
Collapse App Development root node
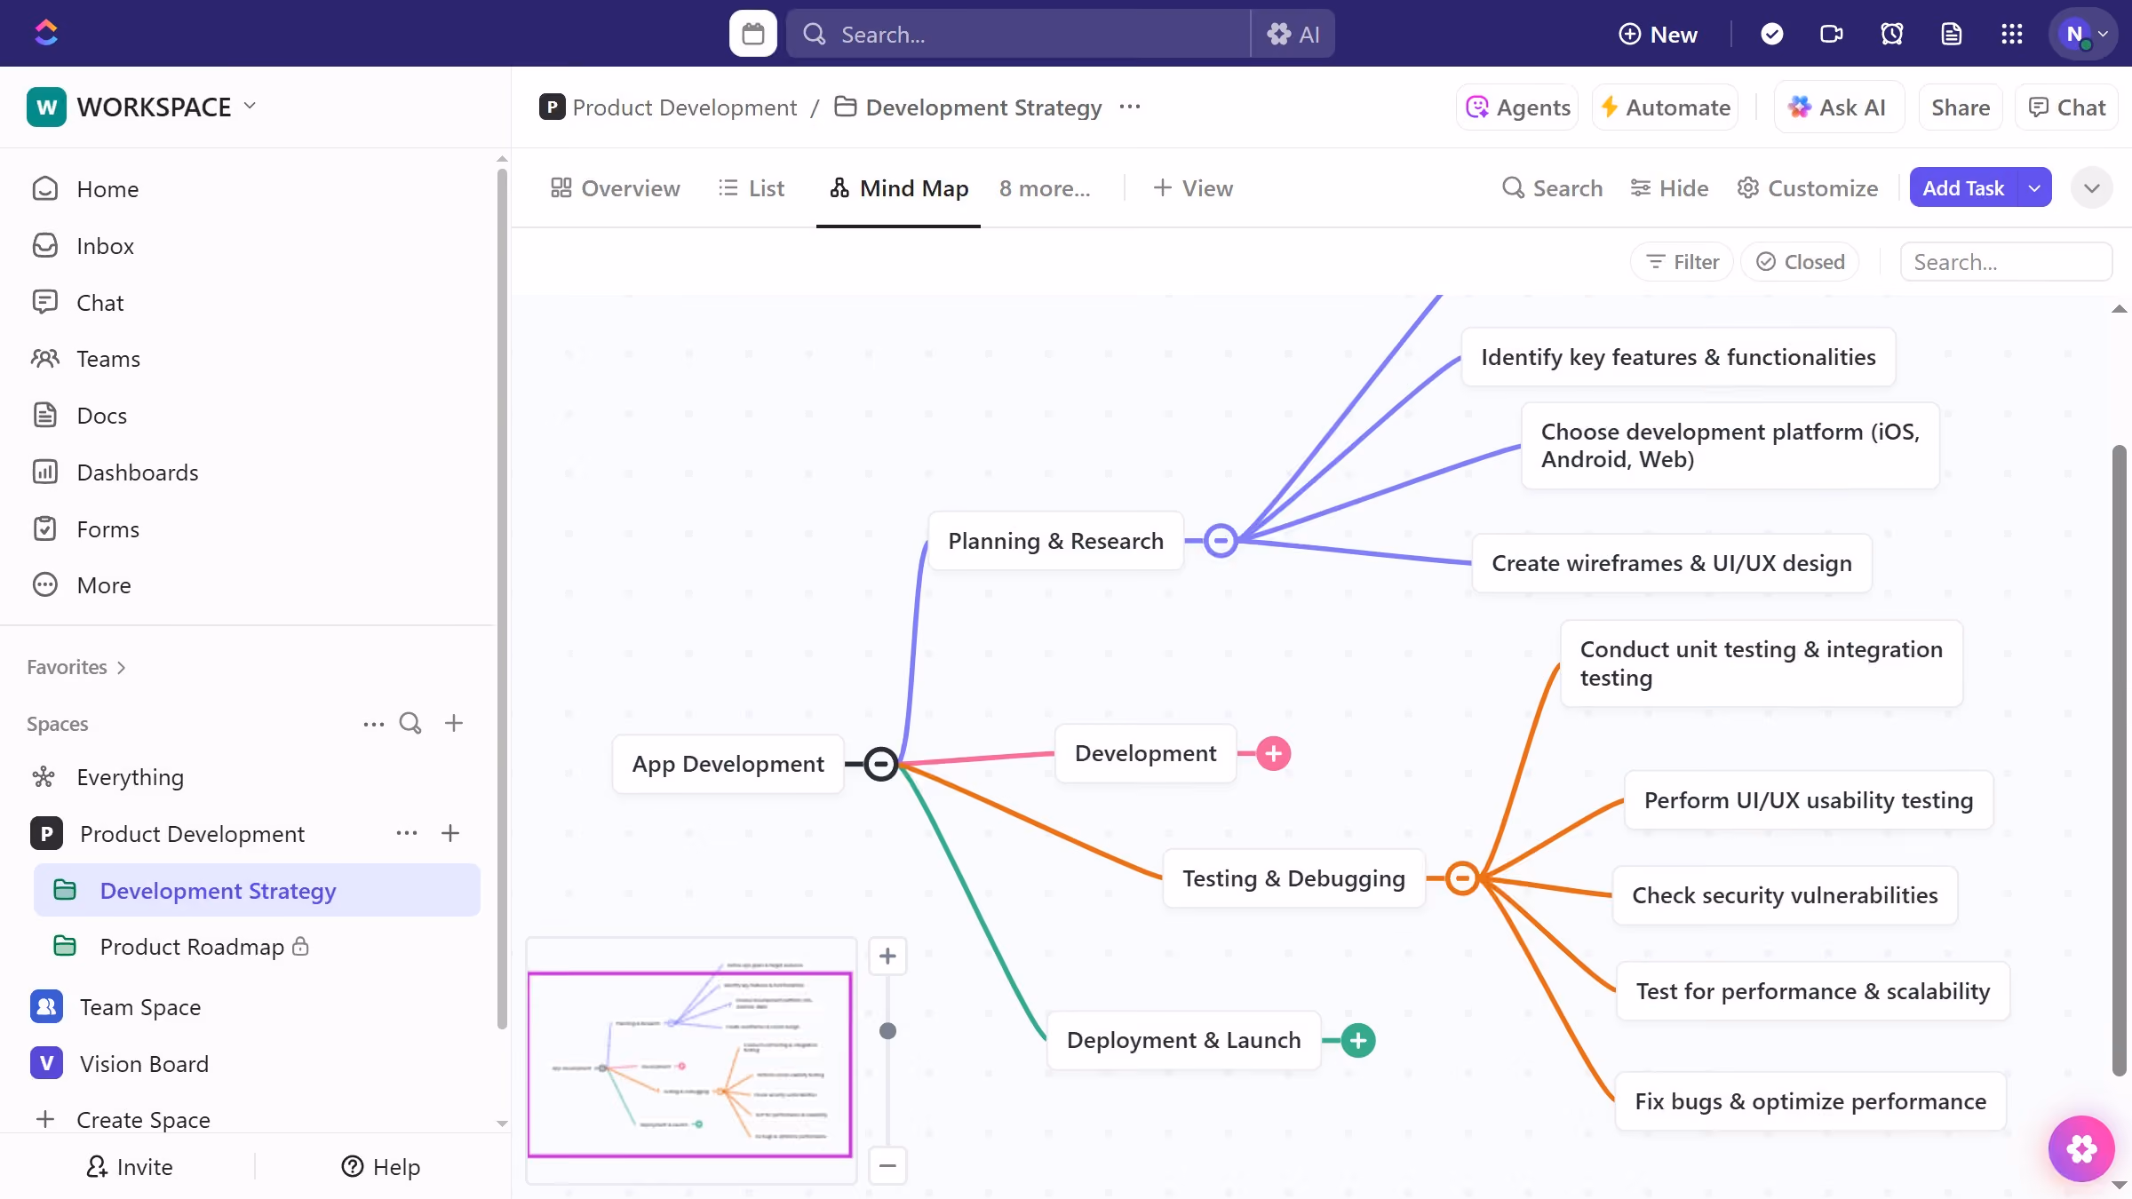(x=880, y=764)
